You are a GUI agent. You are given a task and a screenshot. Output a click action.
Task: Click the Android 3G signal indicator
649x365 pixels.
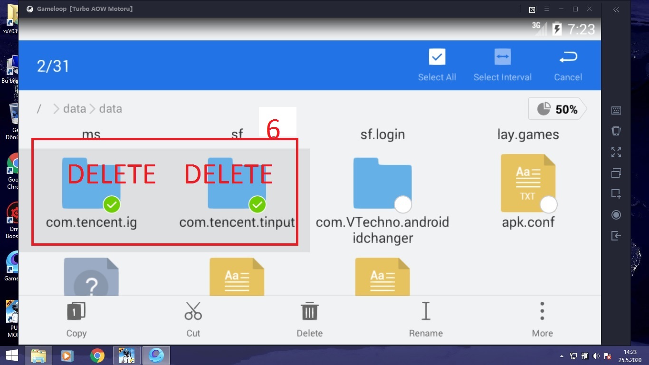539,28
